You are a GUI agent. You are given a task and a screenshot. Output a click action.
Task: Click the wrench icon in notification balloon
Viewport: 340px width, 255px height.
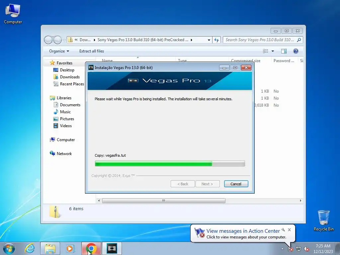[x=283, y=230]
